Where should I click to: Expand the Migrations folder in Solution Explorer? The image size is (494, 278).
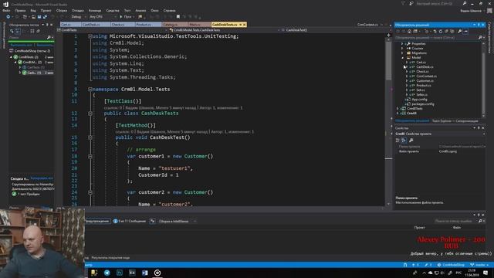(402, 53)
